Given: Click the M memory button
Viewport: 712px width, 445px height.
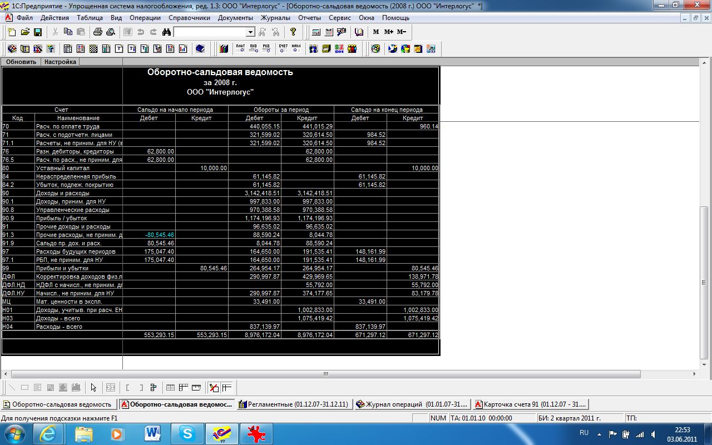Looking at the screenshot, I should [376, 32].
